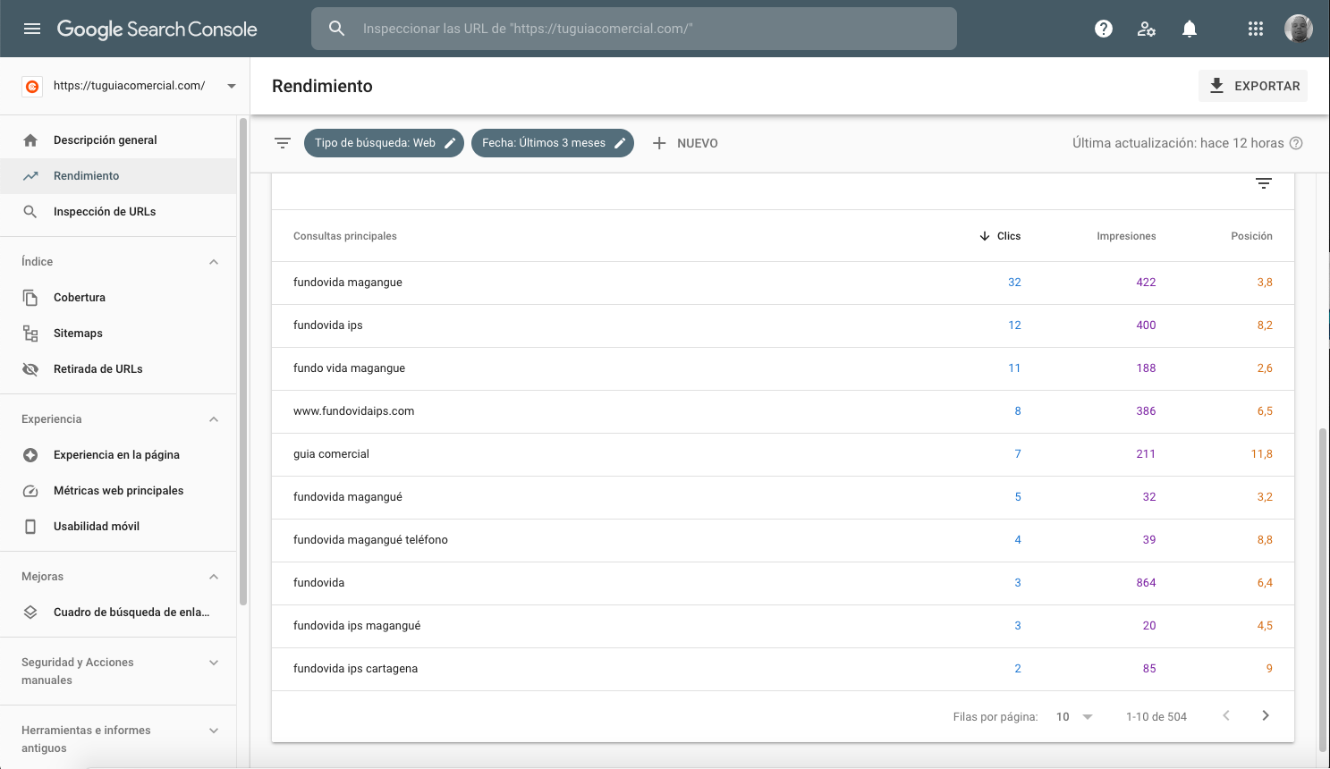Click the Usabilidad móvil phone icon
Screen dimensions: 1330x769
coord(30,527)
